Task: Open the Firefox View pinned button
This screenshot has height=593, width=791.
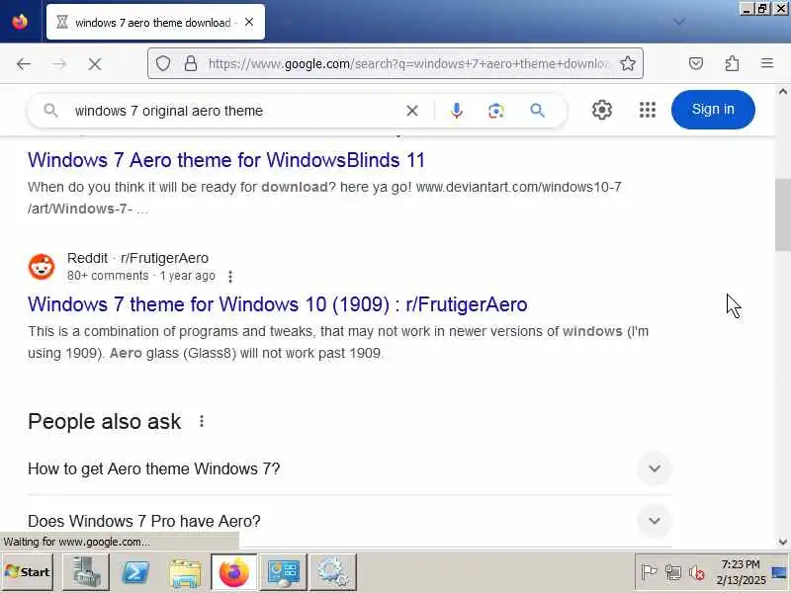Action: pyautogui.click(x=20, y=22)
